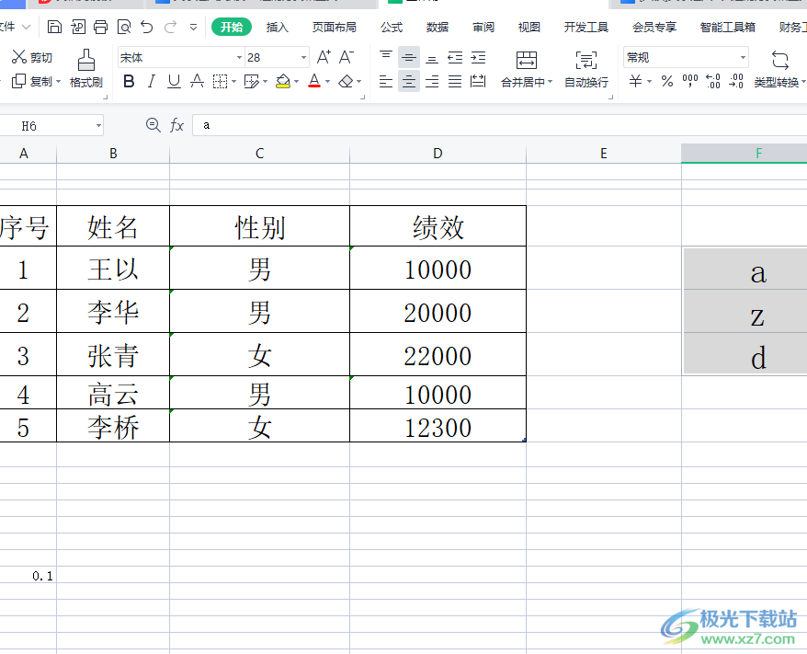Toggle Underline formatting

pos(174,81)
